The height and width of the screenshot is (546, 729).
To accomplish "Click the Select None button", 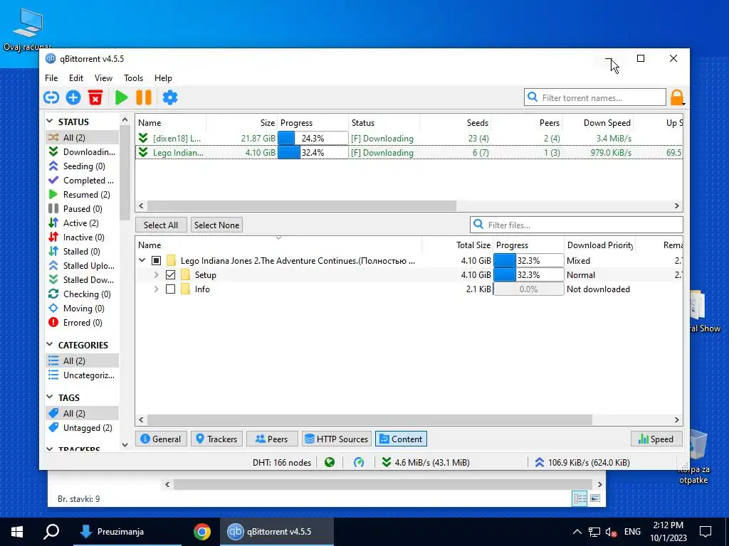I will (x=216, y=225).
